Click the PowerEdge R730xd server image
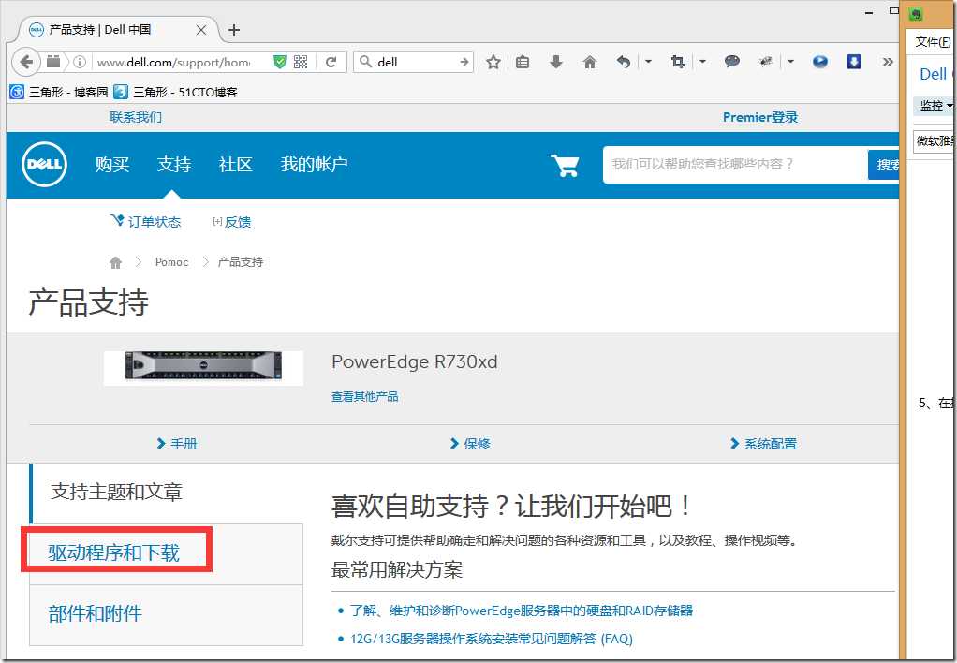Screen dimensions: 957x663 [203, 367]
